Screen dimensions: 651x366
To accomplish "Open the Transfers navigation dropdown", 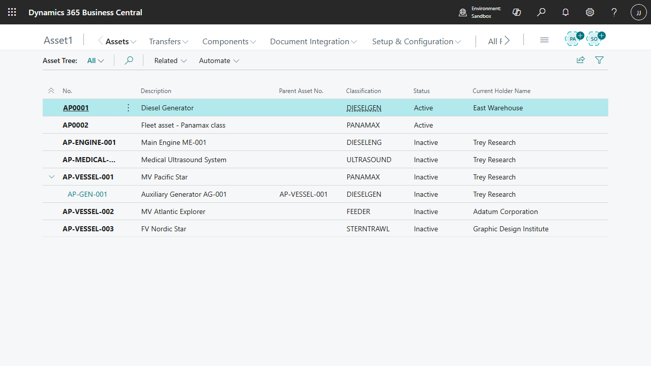I will pos(169,42).
